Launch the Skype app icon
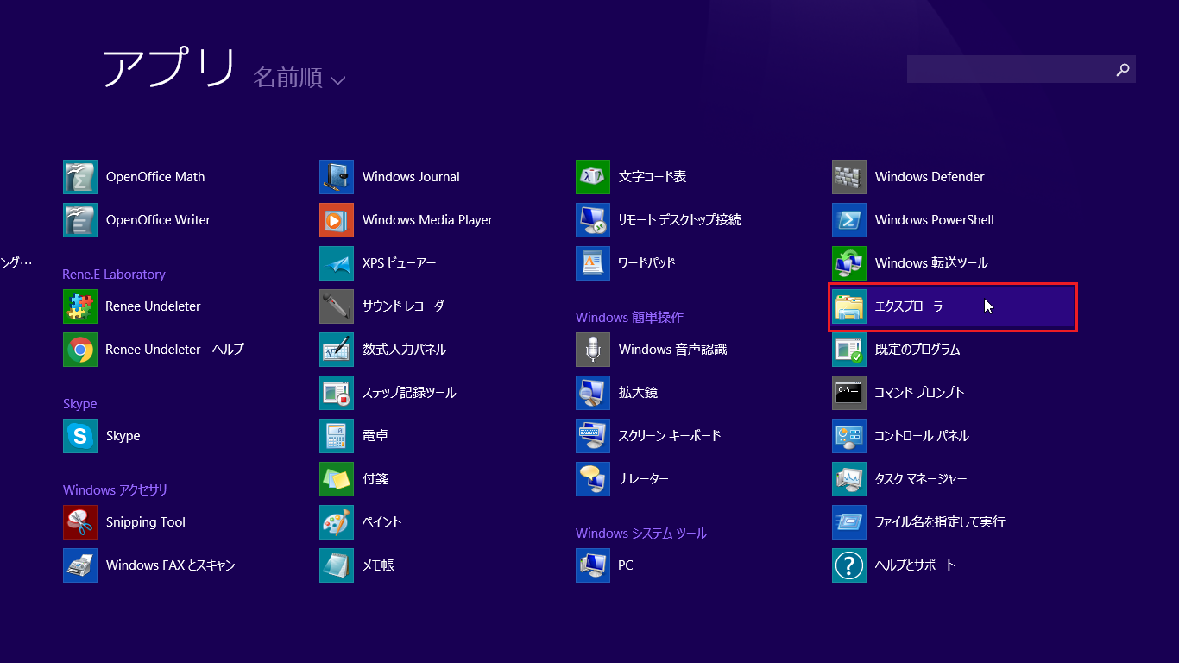The height and width of the screenshot is (663, 1179). pyautogui.click(x=80, y=436)
